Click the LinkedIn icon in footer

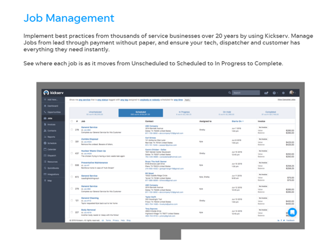click(279, 220)
